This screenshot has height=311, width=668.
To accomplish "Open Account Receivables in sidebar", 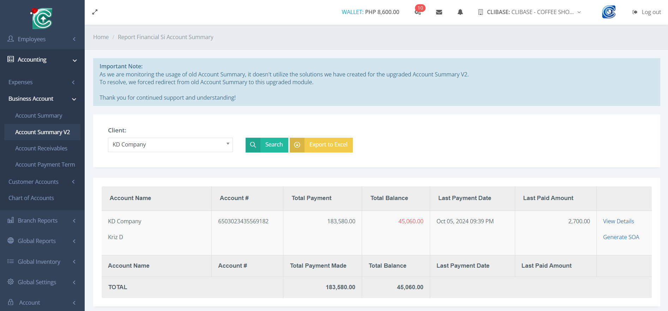I will tap(41, 148).
